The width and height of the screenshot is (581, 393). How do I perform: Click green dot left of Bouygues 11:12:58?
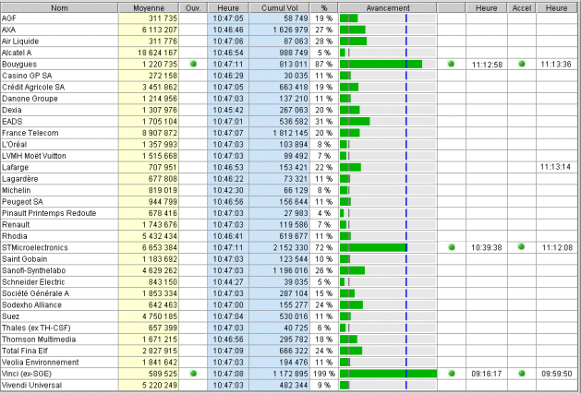(x=451, y=64)
